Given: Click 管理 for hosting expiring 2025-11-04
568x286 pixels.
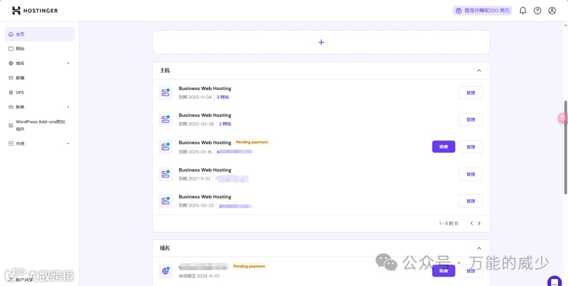Looking at the screenshot, I should [471, 93].
